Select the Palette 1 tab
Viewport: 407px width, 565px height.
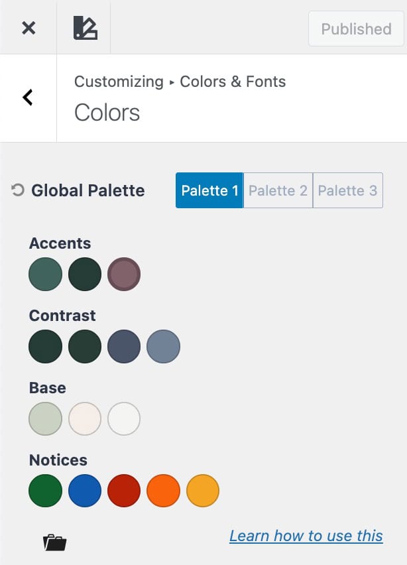(209, 190)
